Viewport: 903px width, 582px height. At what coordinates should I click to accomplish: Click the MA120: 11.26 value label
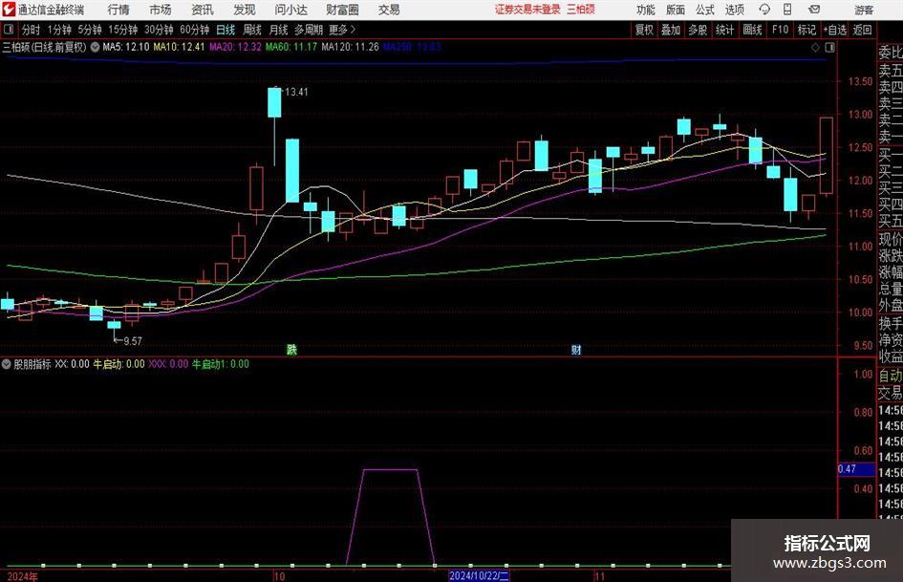(350, 47)
